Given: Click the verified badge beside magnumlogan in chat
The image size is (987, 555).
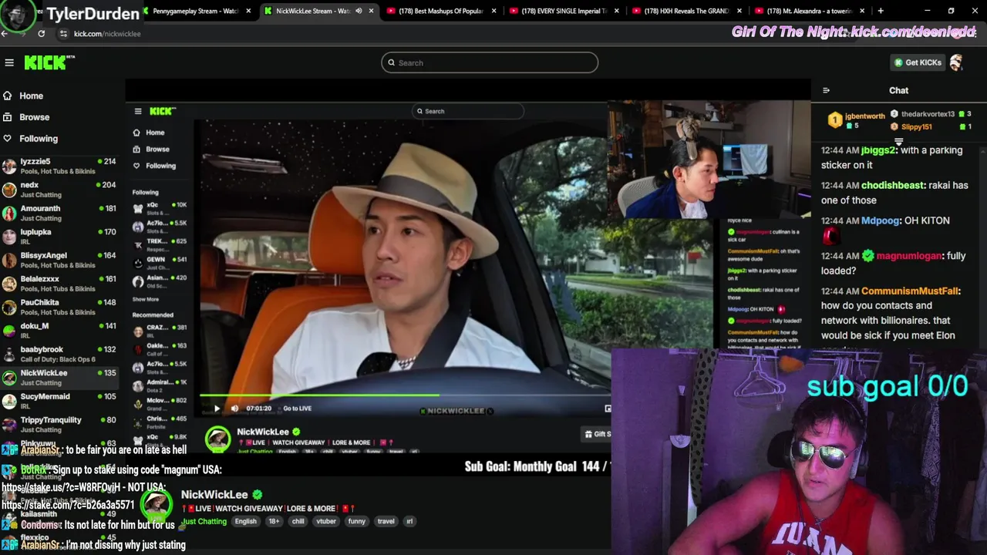Looking at the screenshot, I should click(x=868, y=256).
